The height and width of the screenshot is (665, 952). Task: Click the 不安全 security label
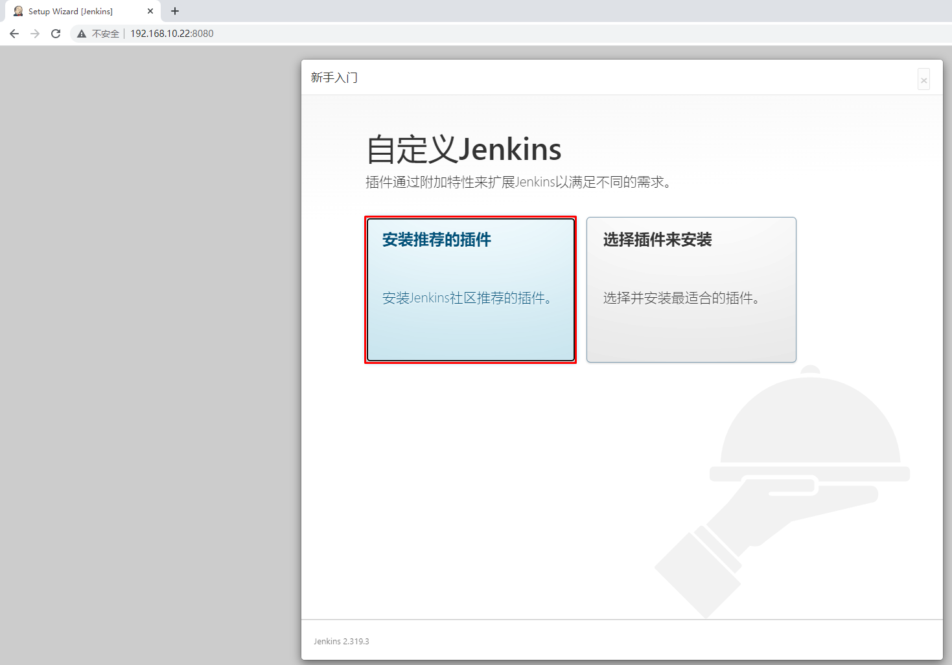pos(106,34)
